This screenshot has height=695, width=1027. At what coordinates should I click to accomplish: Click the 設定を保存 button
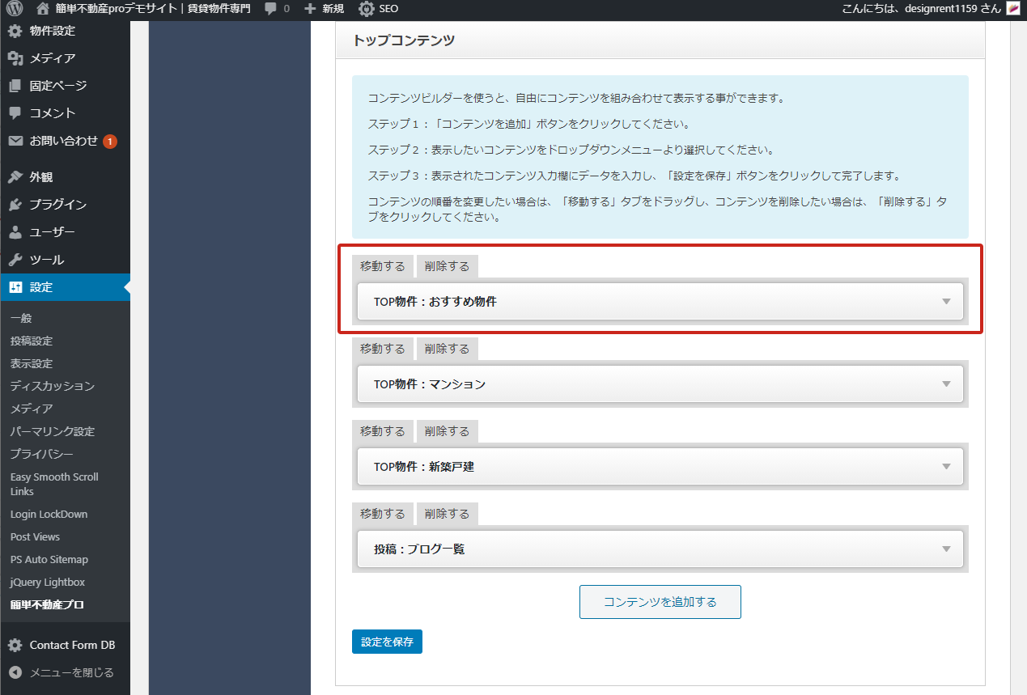pyautogui.click(x=387, y=642)
